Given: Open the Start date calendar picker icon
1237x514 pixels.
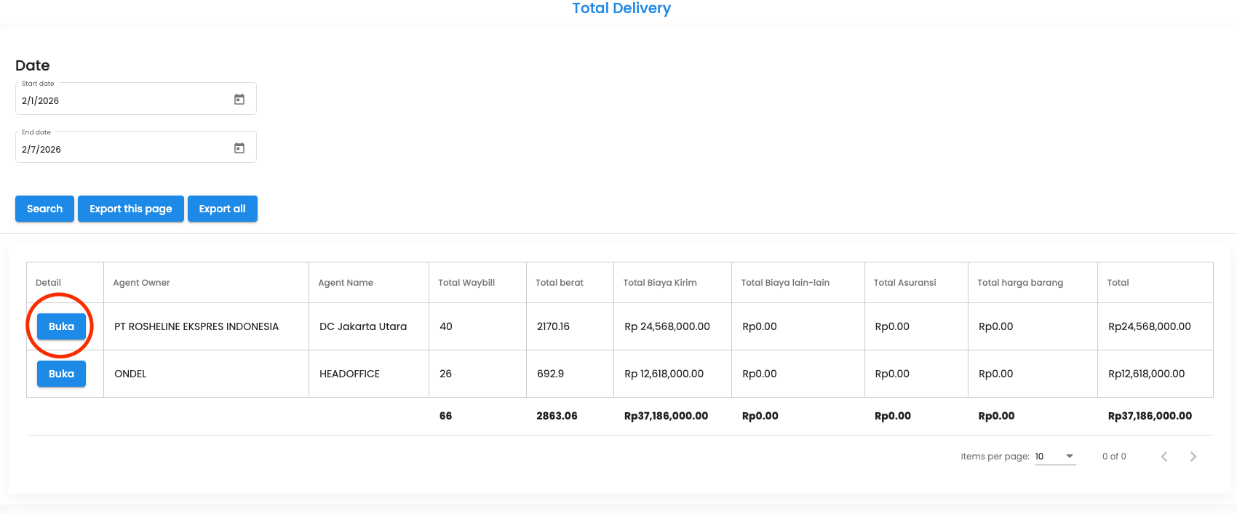Looking at the screenshot, I should (239, 100).
